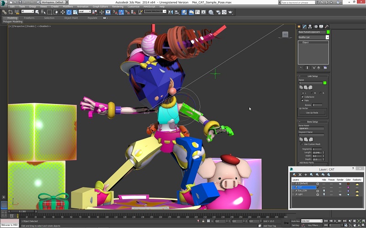The height and width of the screenshot is (228, 366).
Task: Select the Select and Link tool
Action: [x=5, y=12]
